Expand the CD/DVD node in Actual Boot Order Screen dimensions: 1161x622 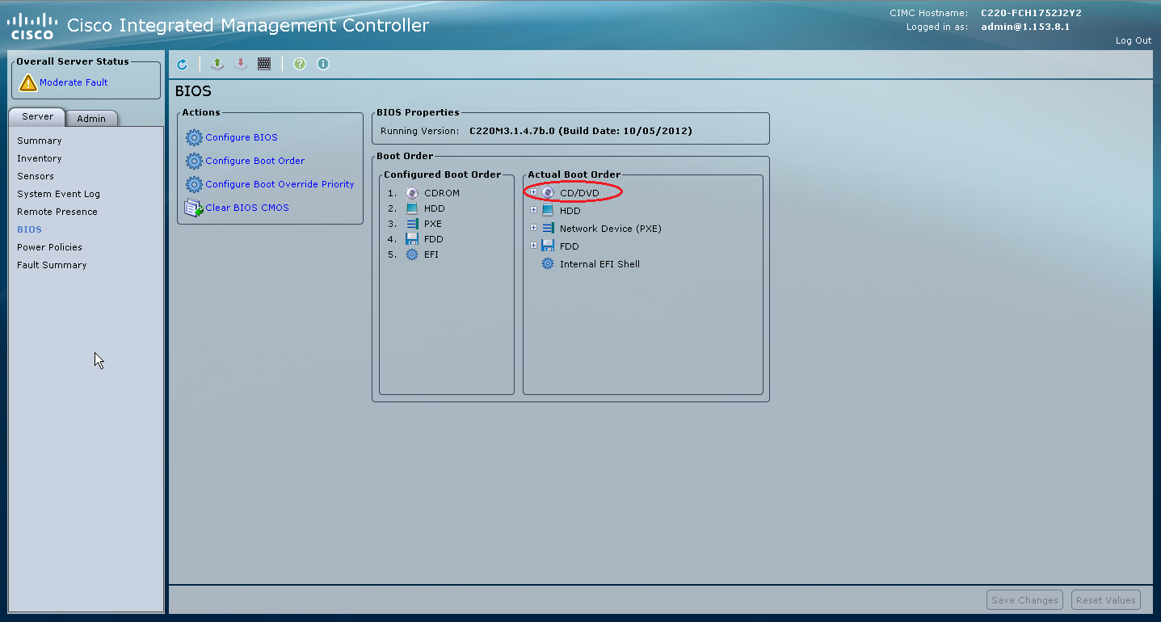pyautogui.click(x=533, y=192)
